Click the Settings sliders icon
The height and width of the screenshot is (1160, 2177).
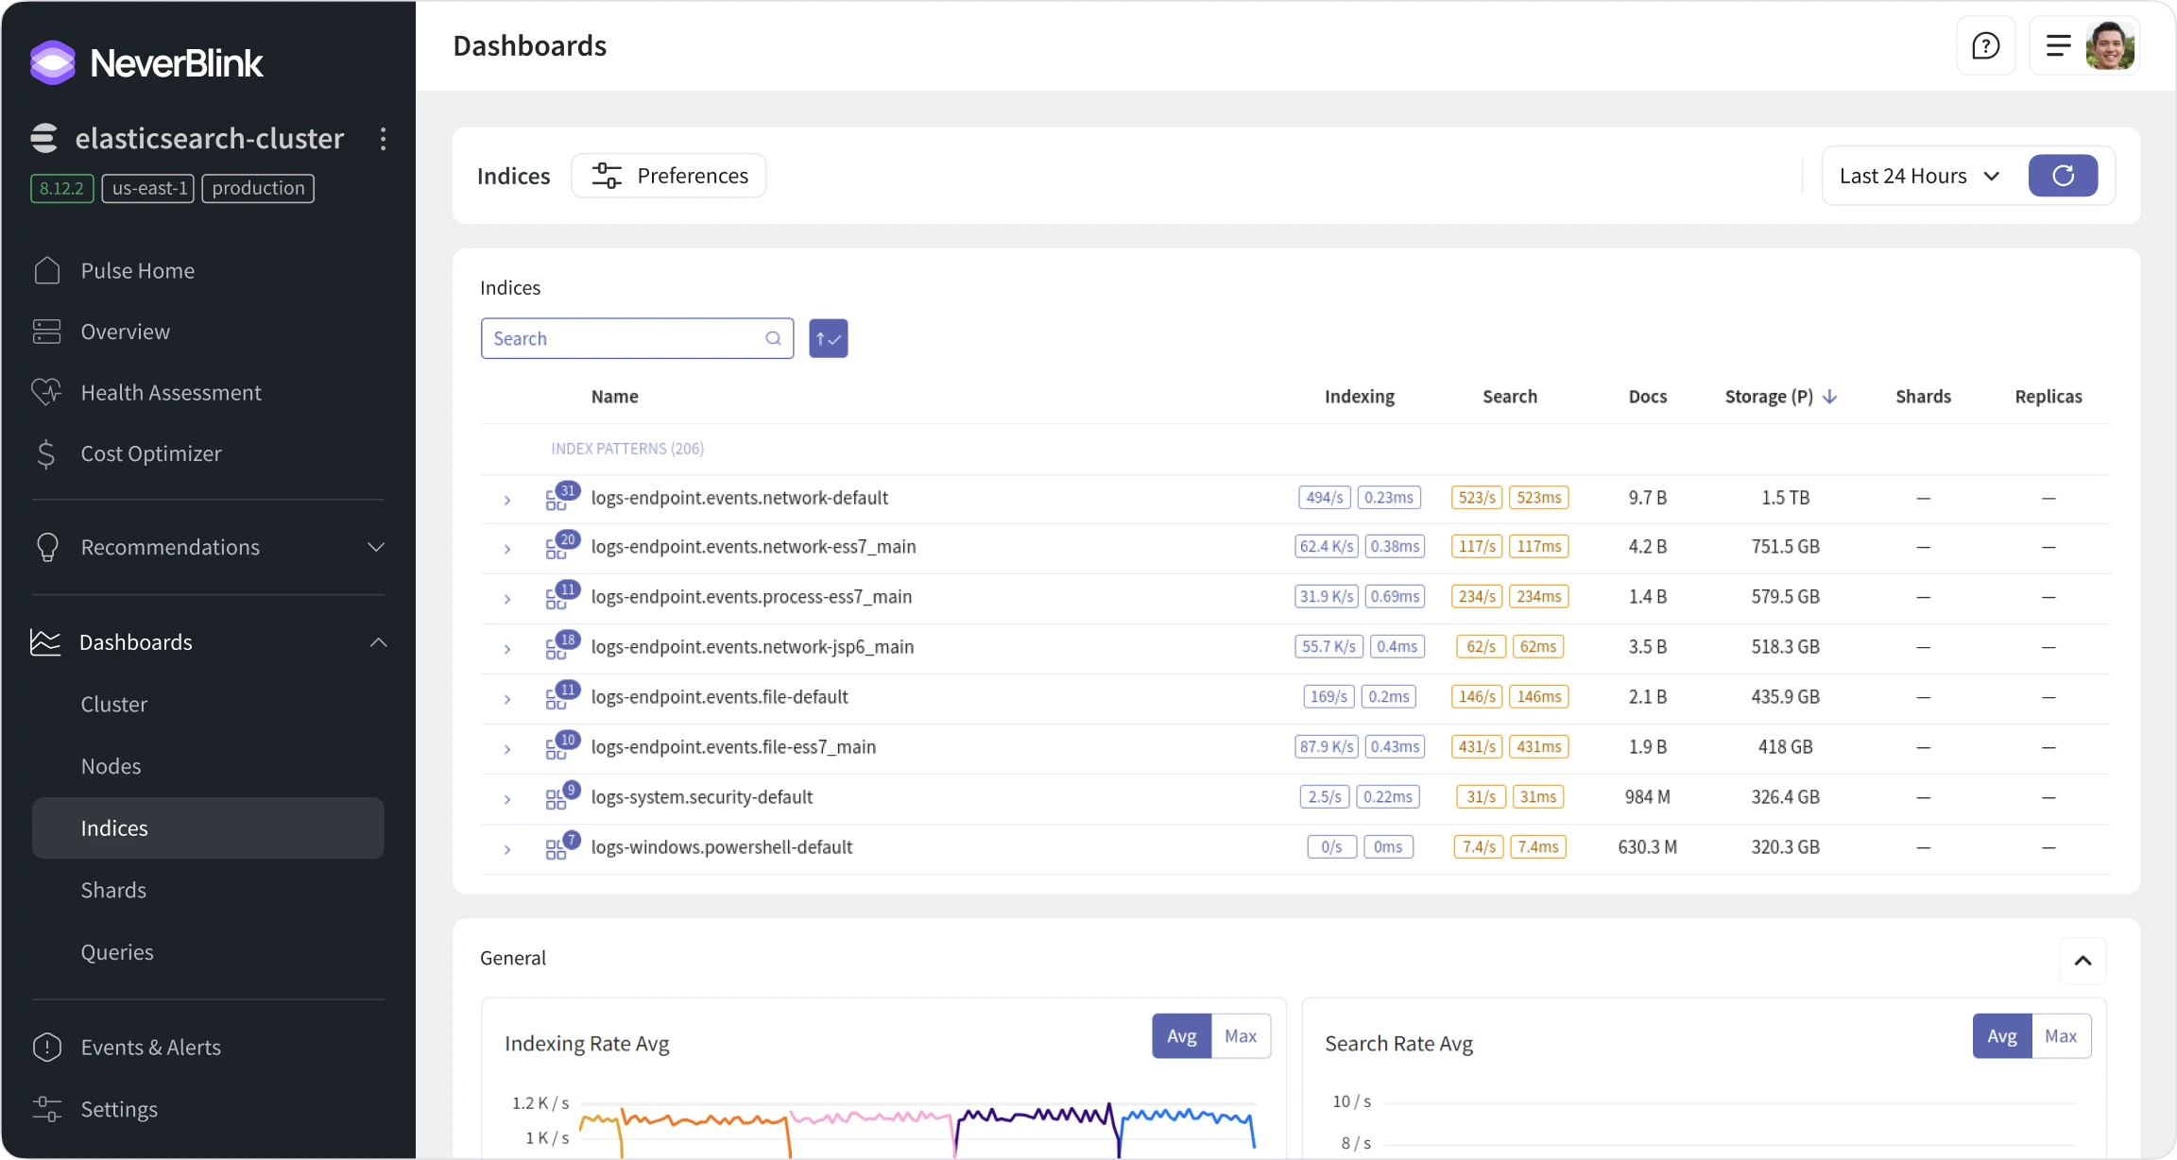[47, 1108]
